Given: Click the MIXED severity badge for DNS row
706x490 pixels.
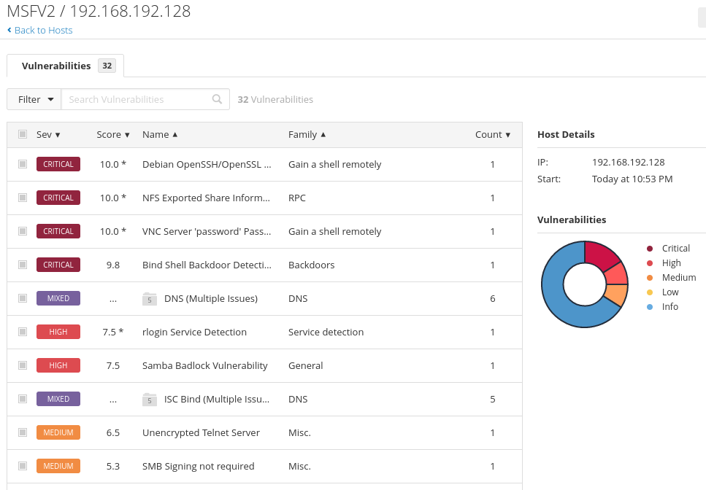Looking at the screenshot, I should click(58, 298).
